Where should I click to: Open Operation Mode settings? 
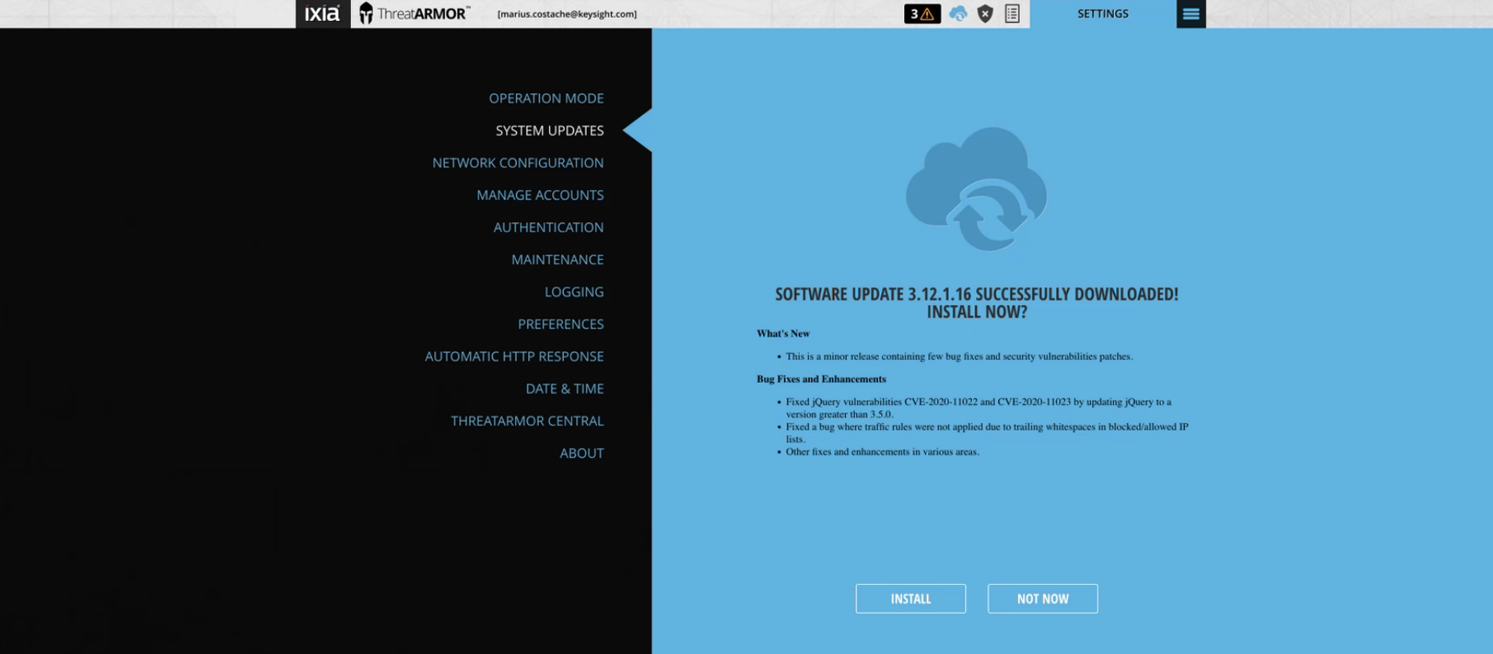point(546,99)
